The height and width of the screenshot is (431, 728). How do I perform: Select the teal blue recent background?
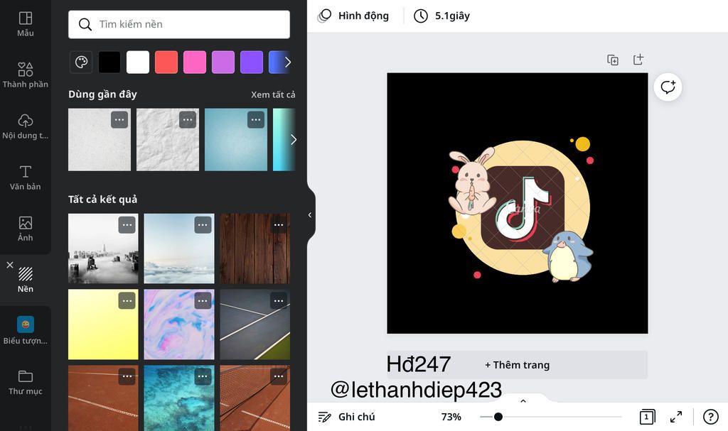click(x=236, y=140)
